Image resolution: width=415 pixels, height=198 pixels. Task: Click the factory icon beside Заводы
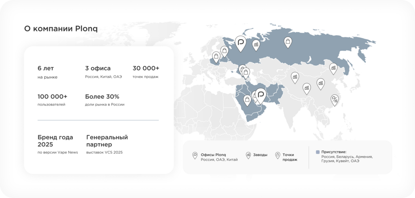(x=248, y=155)
